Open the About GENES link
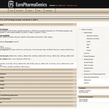 (83, 101)
